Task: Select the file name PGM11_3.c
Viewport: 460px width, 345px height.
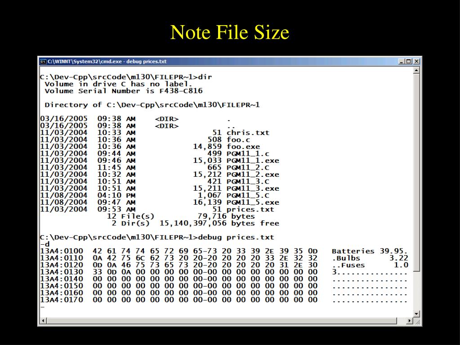Action: 248,182
